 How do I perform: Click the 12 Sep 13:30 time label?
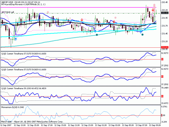[20, 125]
